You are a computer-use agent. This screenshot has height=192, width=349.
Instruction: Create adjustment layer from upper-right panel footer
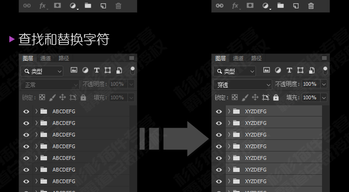266,6
